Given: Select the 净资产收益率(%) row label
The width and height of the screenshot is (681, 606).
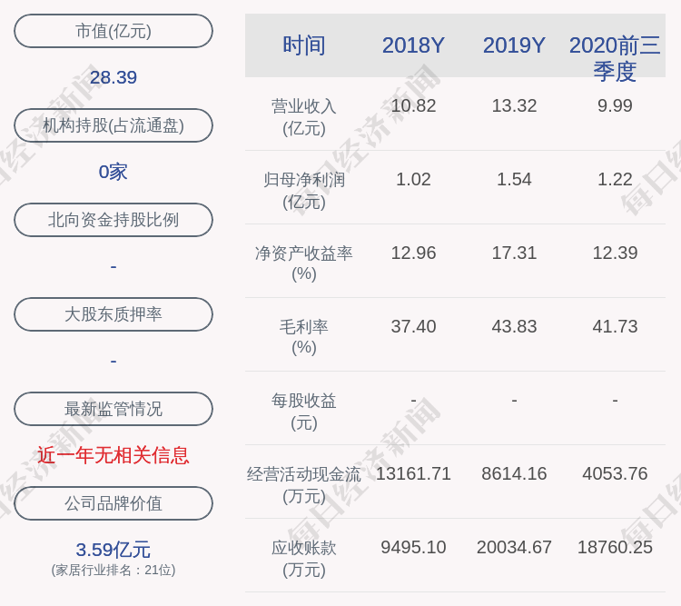Looking at the screenshot, I should pyautogui.click(x=304, y=263).
